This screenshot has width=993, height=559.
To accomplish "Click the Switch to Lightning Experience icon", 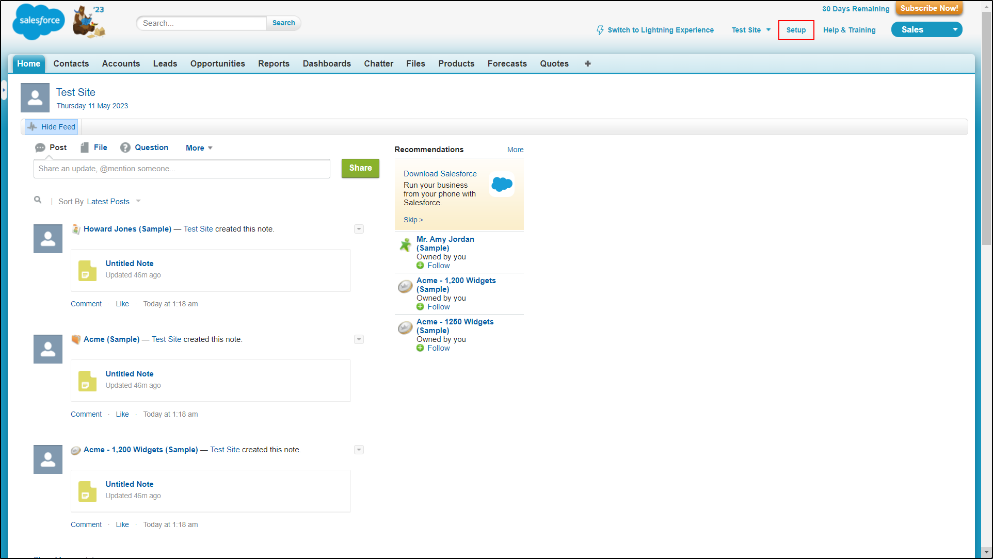I will 598,29.
